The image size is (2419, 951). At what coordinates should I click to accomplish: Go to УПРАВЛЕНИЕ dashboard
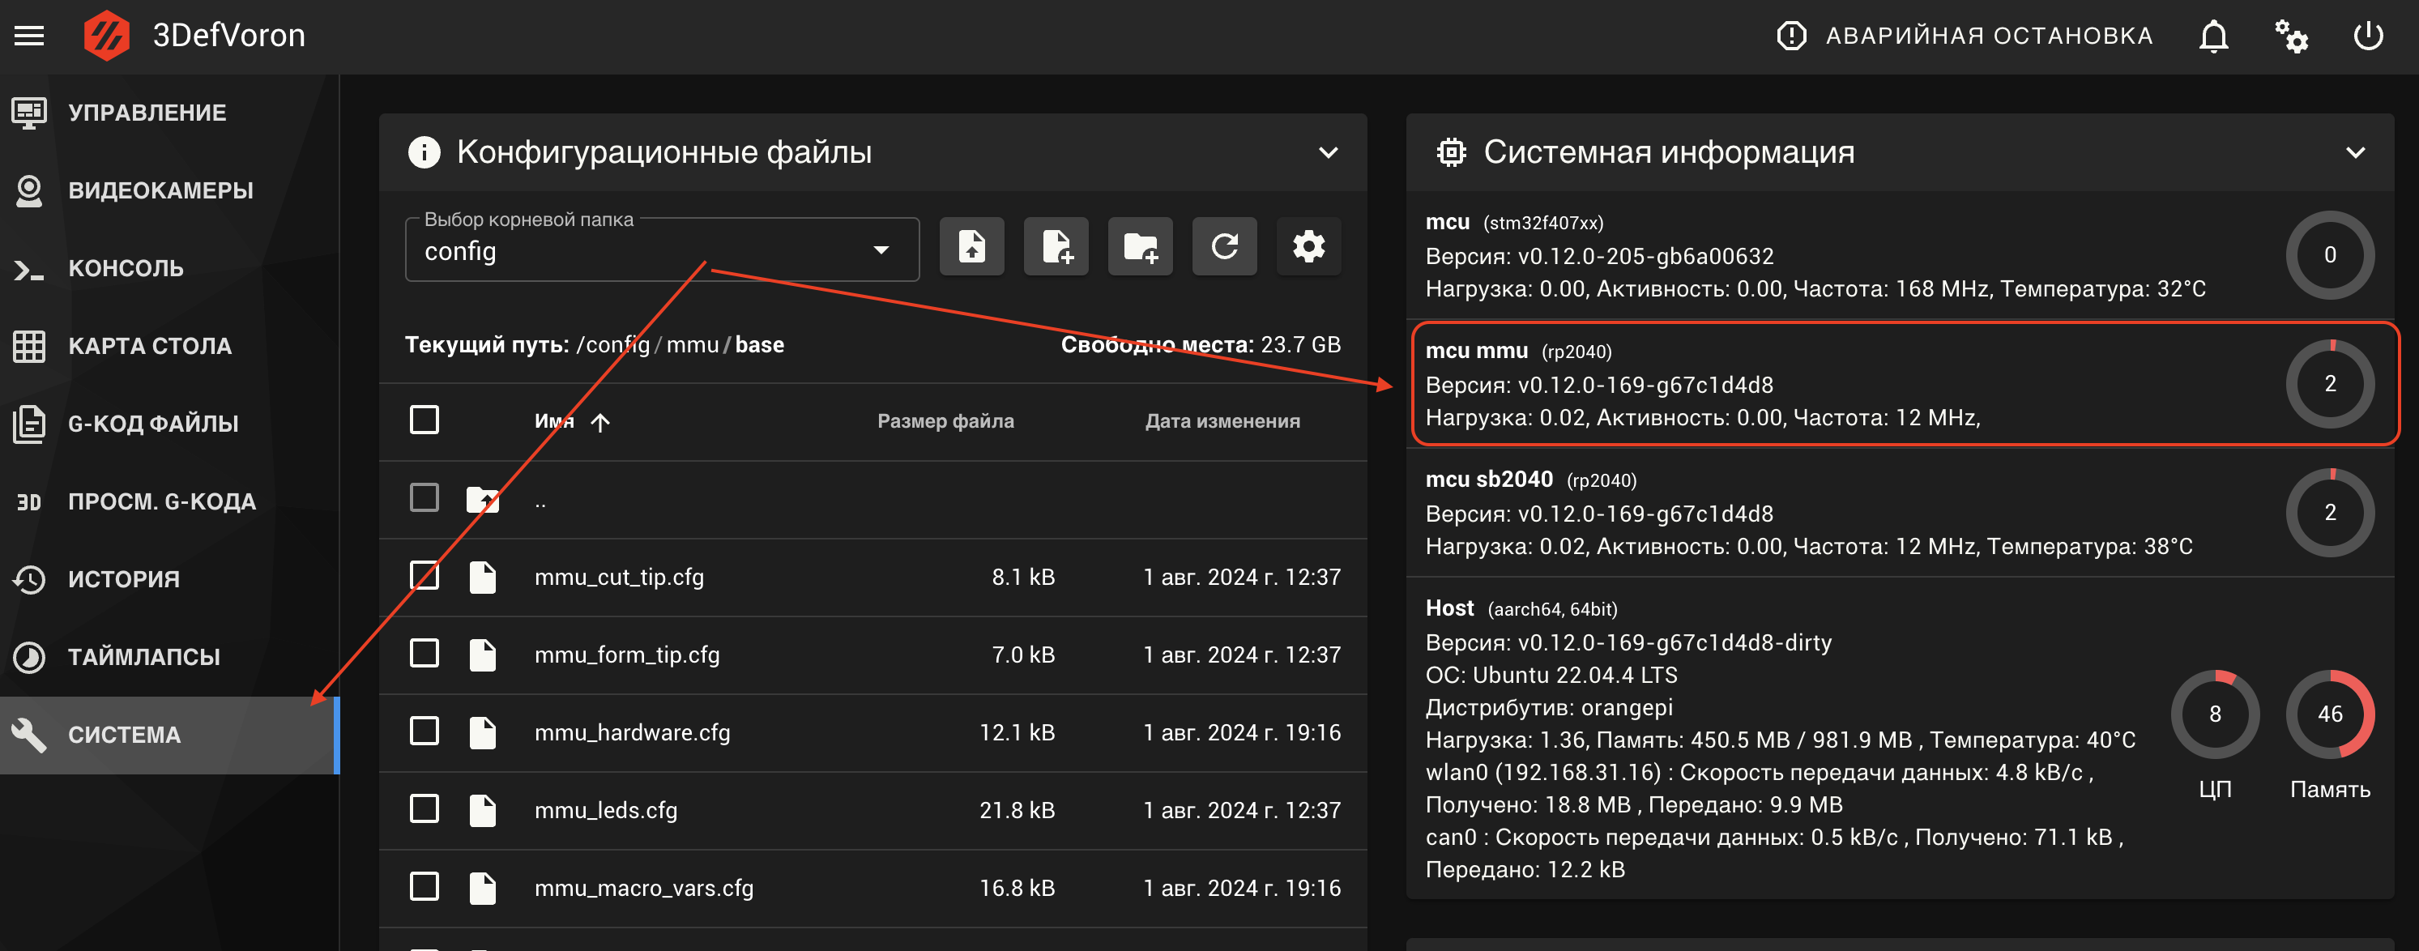(169, 113)
